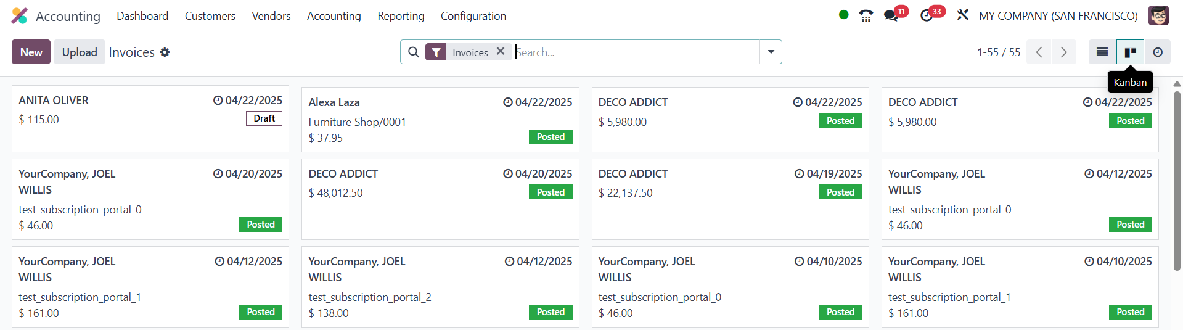Click the search magnifier icon
Image resolution: width=1183 pixels, height=330 pixels.
(414, 52)
